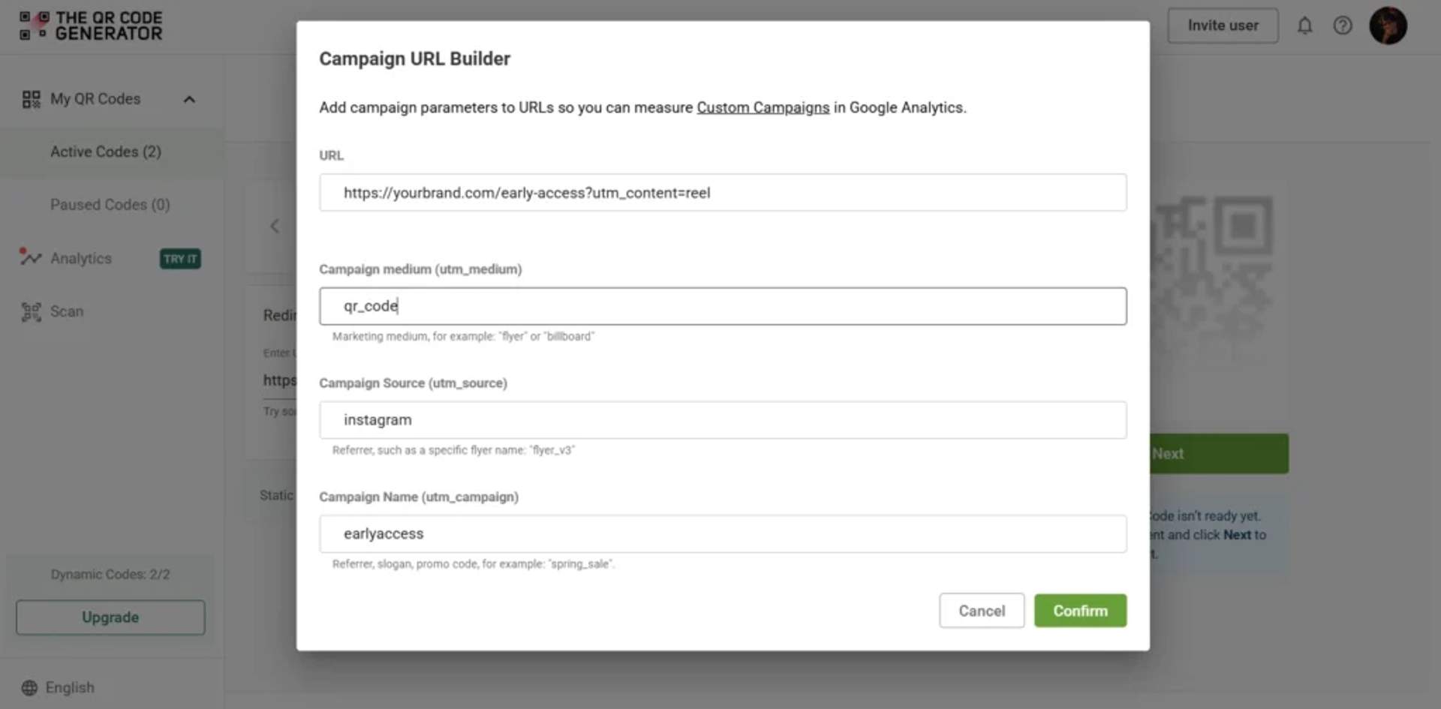Click the Campaign Source input field

pos(723,420)
